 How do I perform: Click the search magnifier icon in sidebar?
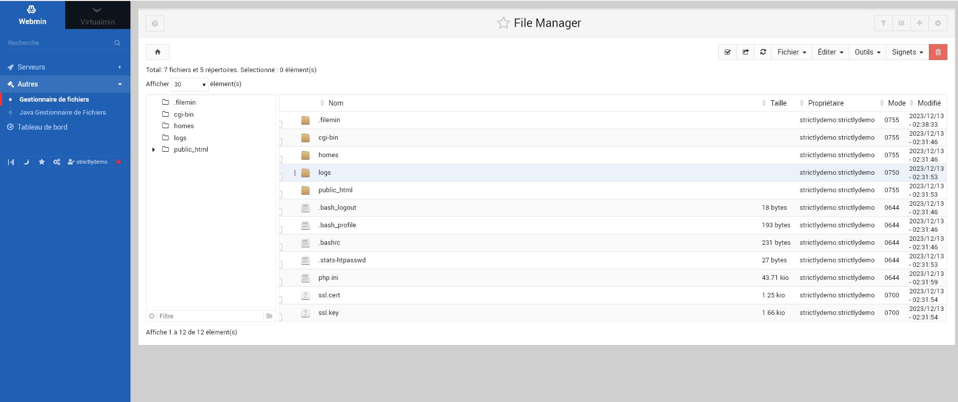pos(117,43)
